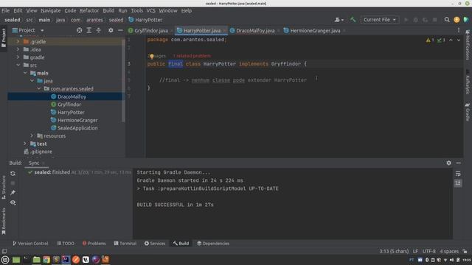Open the Structure tool window
472x265 pixels.
(x=4, y=187)
